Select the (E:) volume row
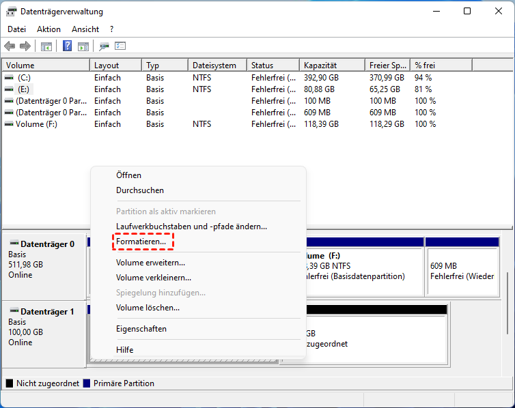 [x=25, y=89]
